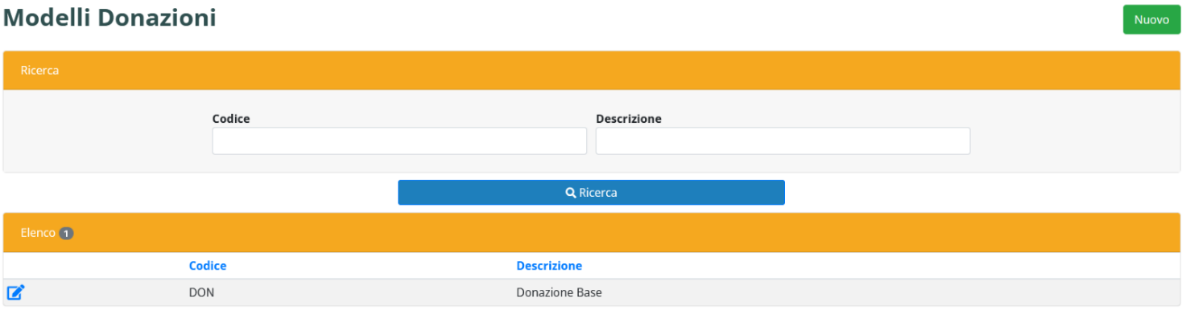Sort list by Codice column header
The width and height of the screenshot is (1186, 310).
[x=208, y=266]
